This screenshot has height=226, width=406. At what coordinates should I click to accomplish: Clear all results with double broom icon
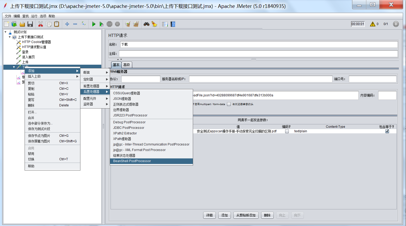[136, 24]
